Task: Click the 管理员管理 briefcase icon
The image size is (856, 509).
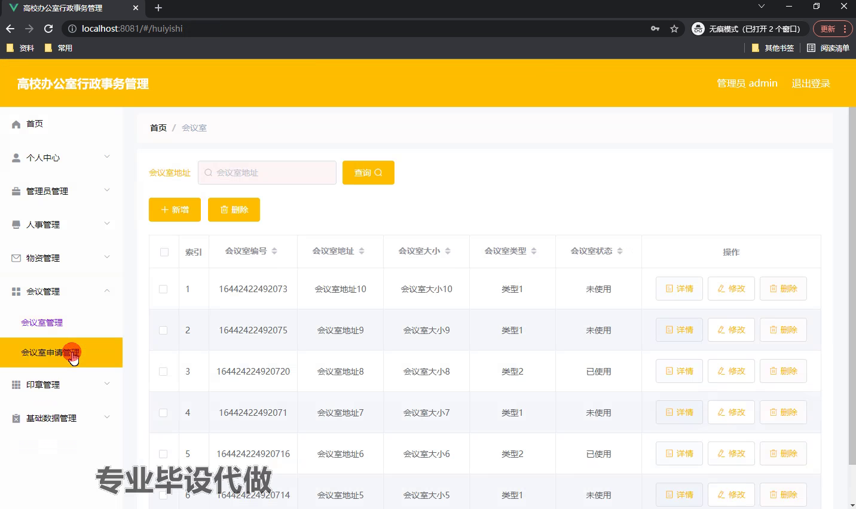Action: (16, 191)
